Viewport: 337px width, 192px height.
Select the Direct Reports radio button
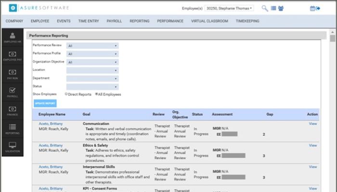tap(66, 94)
